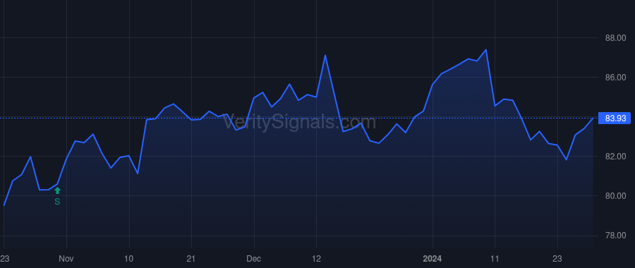This screenshot has height=268, width=635.
Task: Click the sharp price spike after December 12
Action: pyautogui.click(x=325, y=55)
